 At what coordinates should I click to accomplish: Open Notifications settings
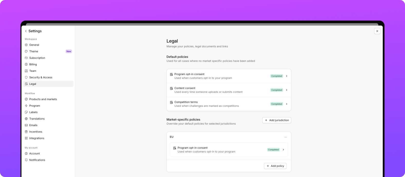(x=48, y=160)
